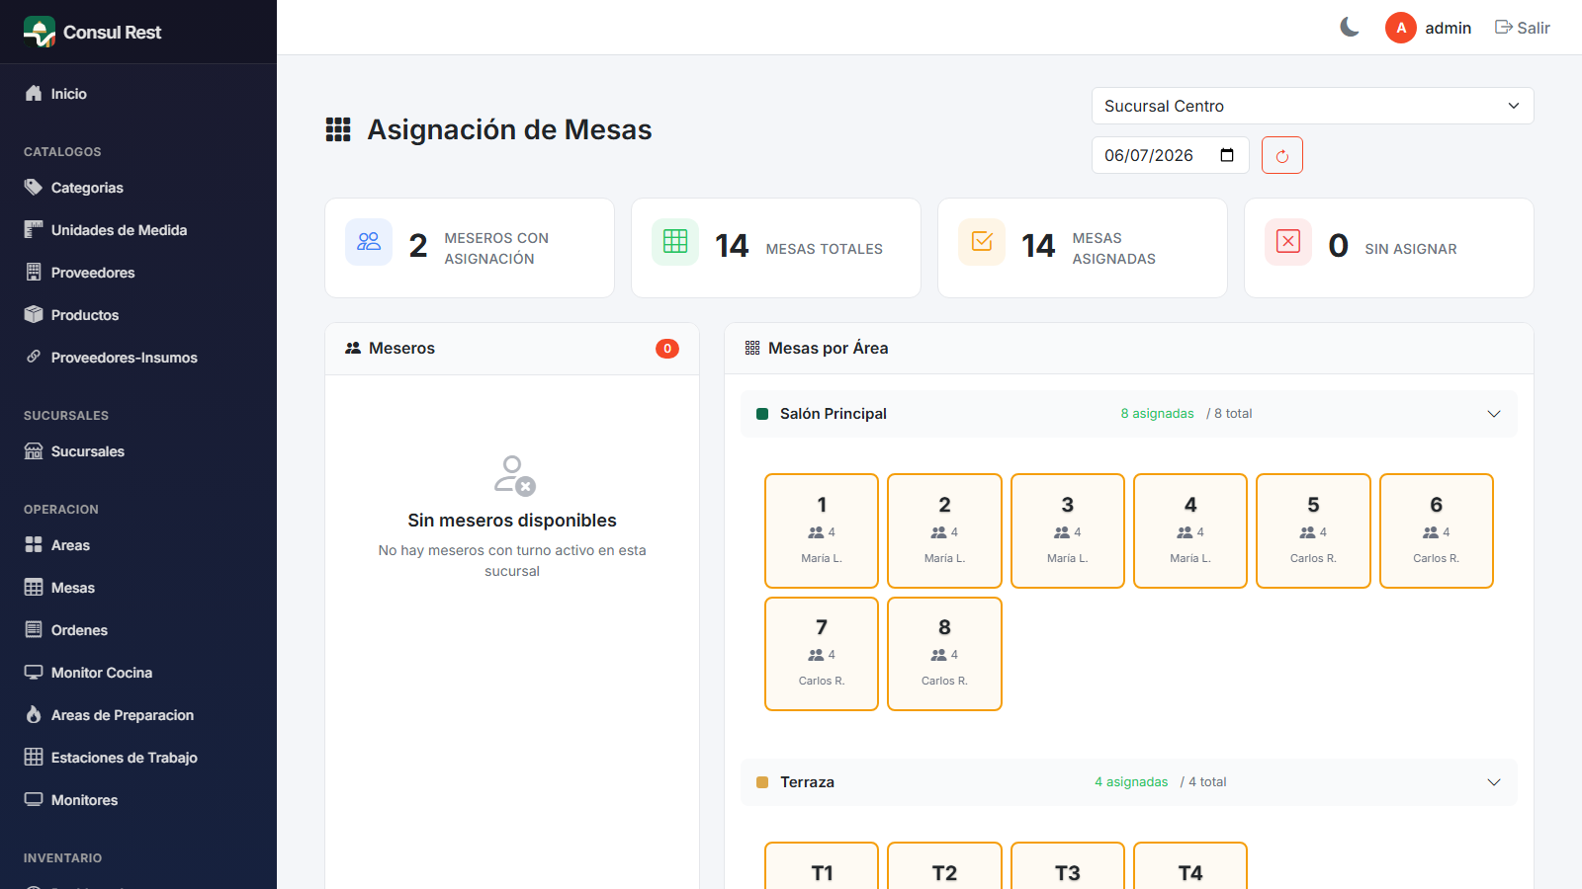Select table 6 card
Screen dimensions: 1582x889
(1437, 530)
